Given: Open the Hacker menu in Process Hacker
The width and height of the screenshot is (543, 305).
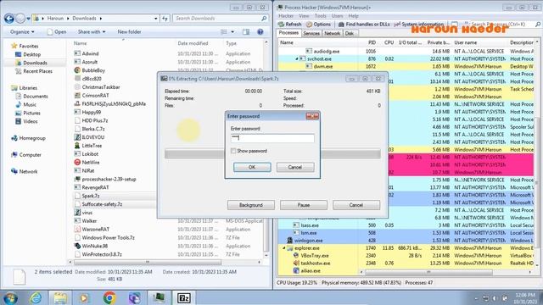Looking at the screenshot, I should [286, 16].
